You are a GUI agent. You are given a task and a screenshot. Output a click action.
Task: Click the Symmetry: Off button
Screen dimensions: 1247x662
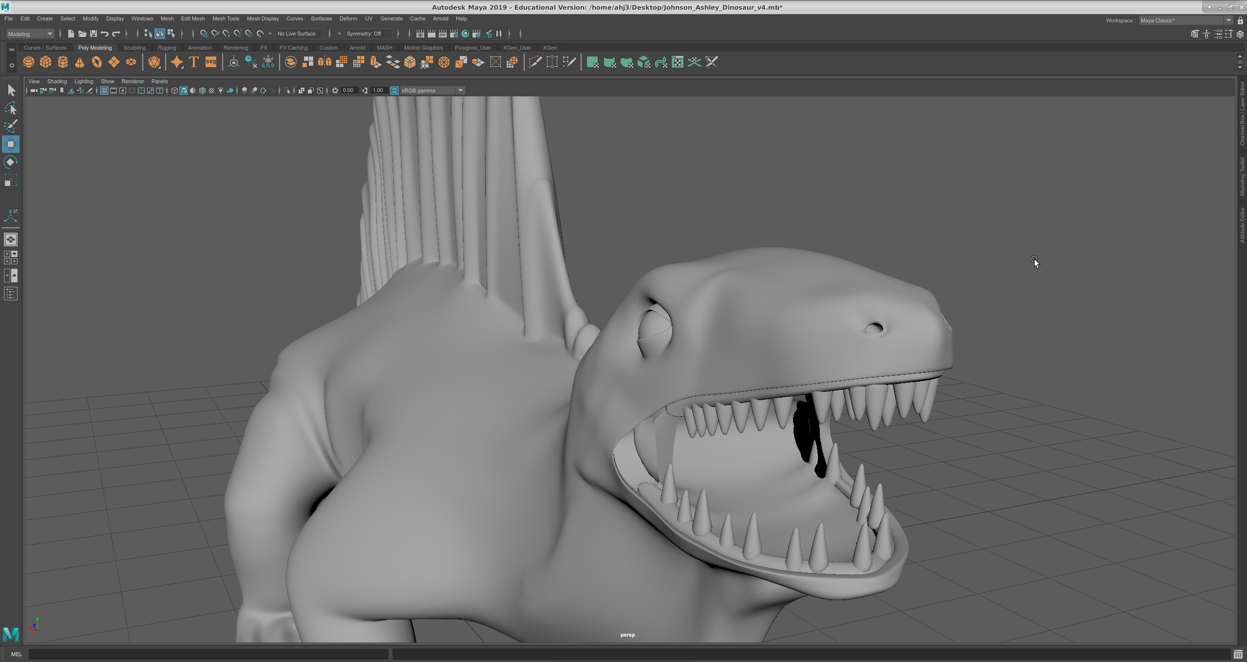pyautogui.click(x=368, y=34)
